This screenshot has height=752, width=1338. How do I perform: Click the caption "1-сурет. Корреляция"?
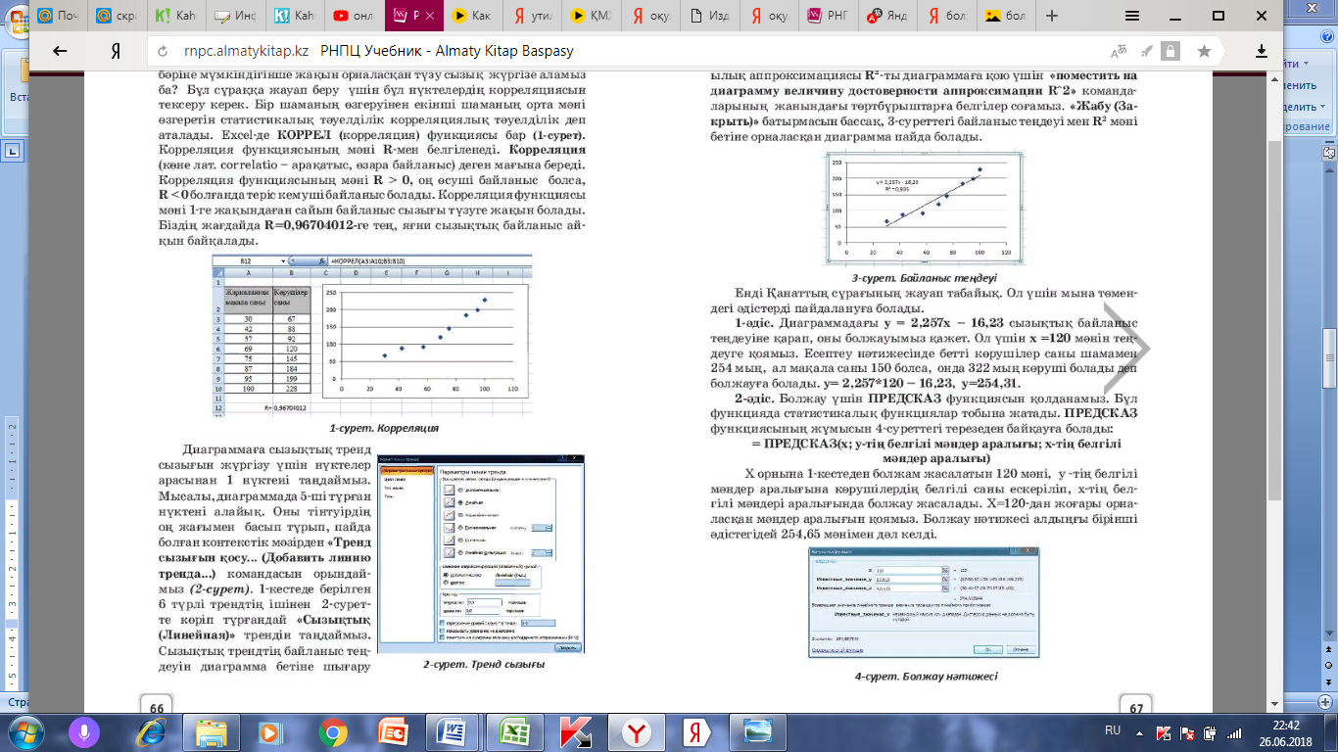pos(384,429)
